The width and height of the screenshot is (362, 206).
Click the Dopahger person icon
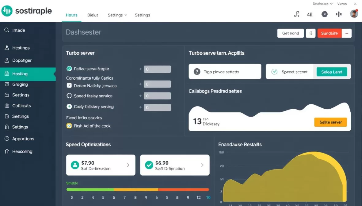click(x=7, y=60)
